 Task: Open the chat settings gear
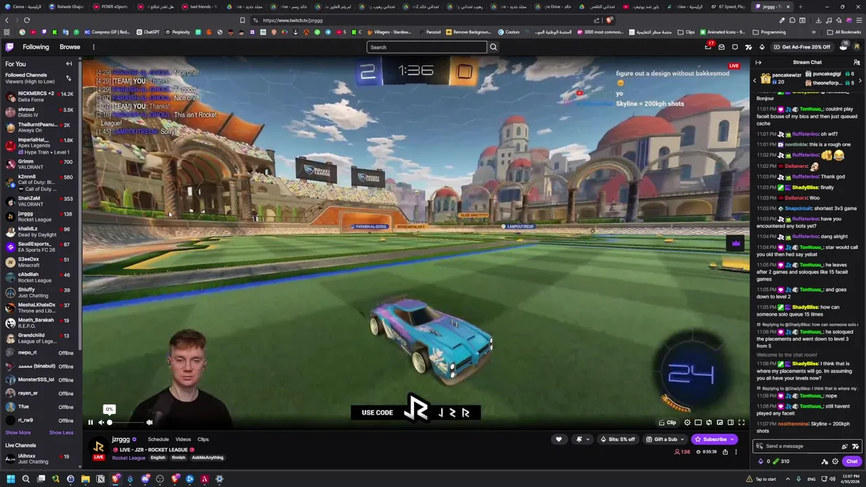coord(835,461)
